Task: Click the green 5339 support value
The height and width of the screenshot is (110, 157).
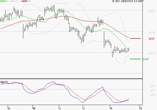Action: click(x=145, y=59)
